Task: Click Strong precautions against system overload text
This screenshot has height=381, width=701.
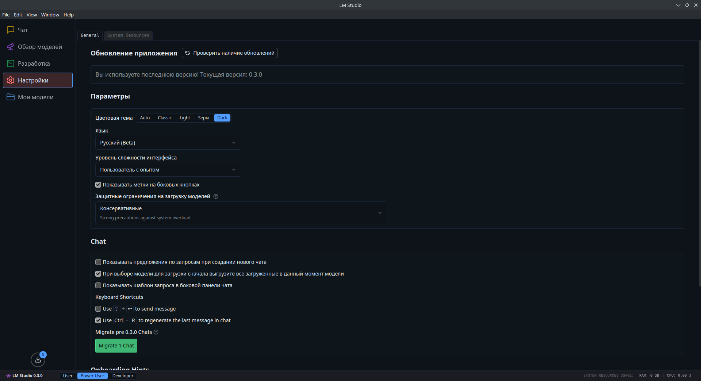Action: pyautogui.click(x=145, y=218)
